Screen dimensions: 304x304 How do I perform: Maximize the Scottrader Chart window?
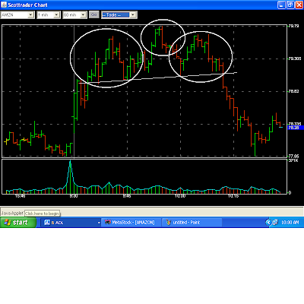(x=290, y=5)
